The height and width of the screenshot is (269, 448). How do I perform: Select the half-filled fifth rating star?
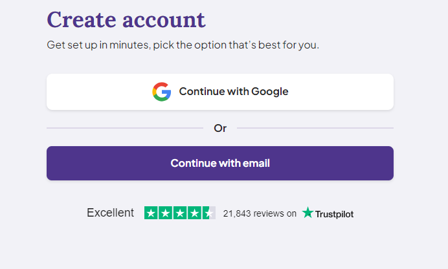point(209,213)
